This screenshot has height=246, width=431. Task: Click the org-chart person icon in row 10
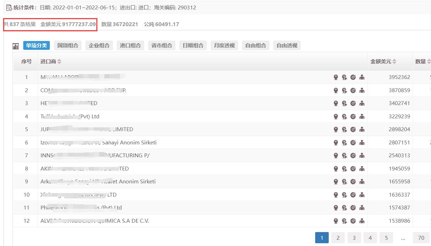(362, 195)
